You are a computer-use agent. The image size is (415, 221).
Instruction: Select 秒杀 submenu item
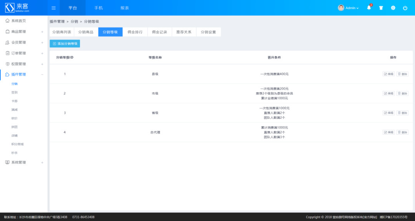point(14,153)
